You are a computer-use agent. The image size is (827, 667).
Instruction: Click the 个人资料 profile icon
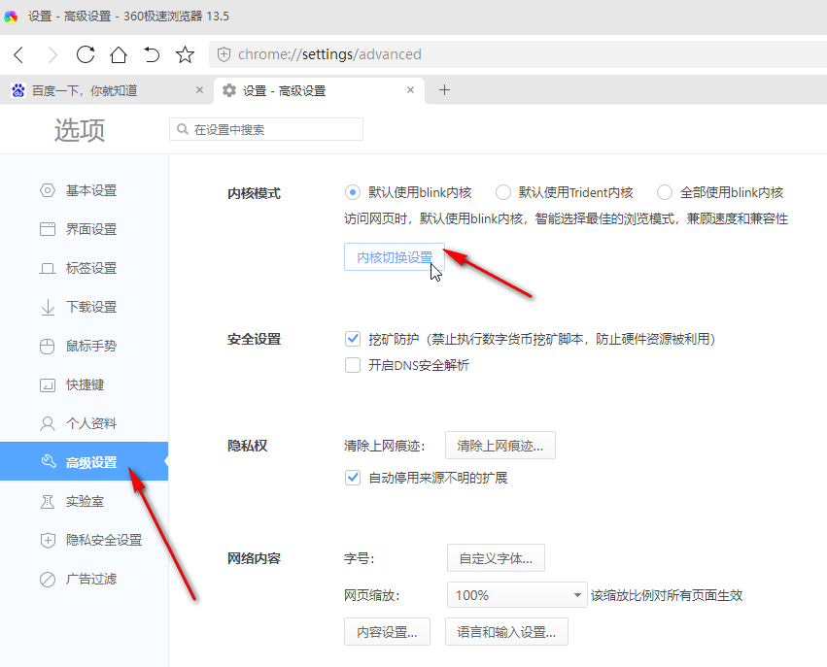coord(47,423)
